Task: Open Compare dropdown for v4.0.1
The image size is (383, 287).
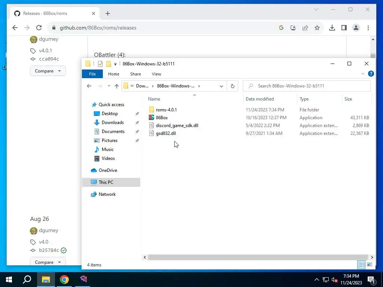Action: click(x=48, y=71)
